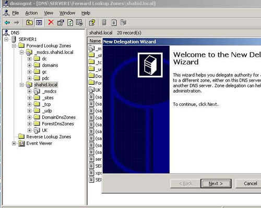Click the _msdcs.shahid.local zone icon
This screenshot has height=208, width=261.
pos(29,52)
